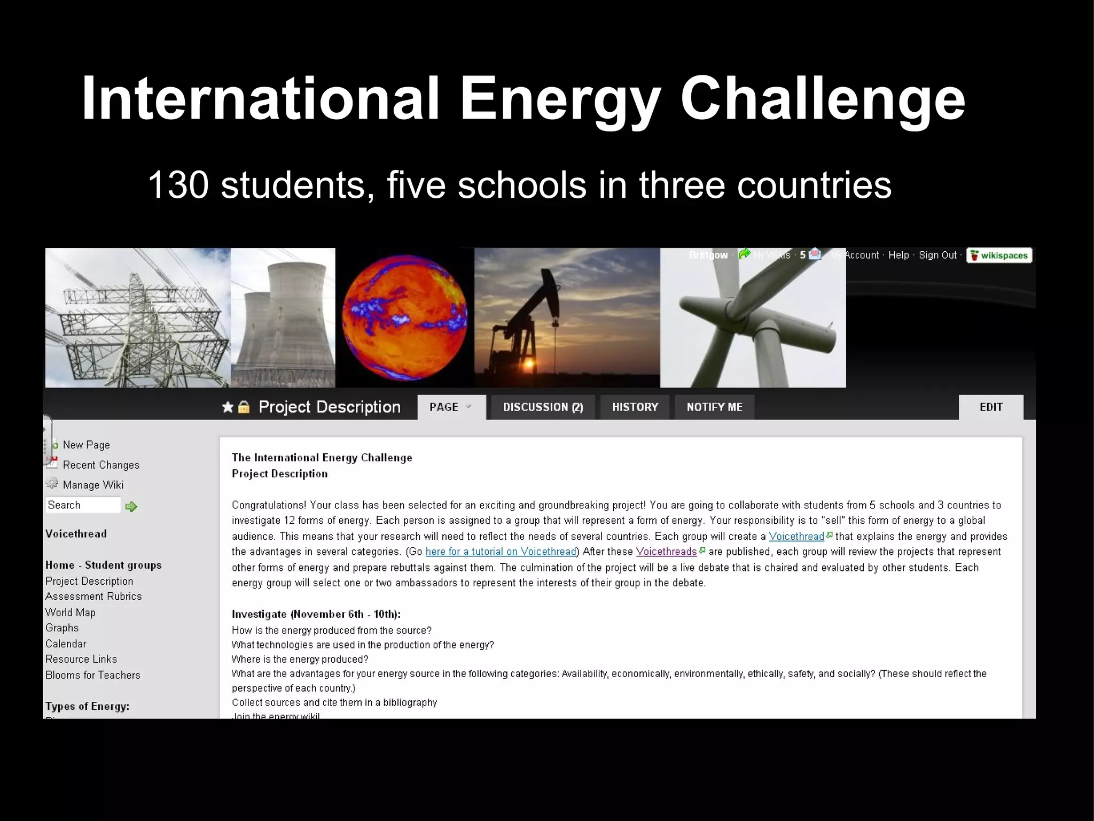Screen dimensions: 1094x821
Task: Open Project Description sidebar link
Action: pos(89,581)
